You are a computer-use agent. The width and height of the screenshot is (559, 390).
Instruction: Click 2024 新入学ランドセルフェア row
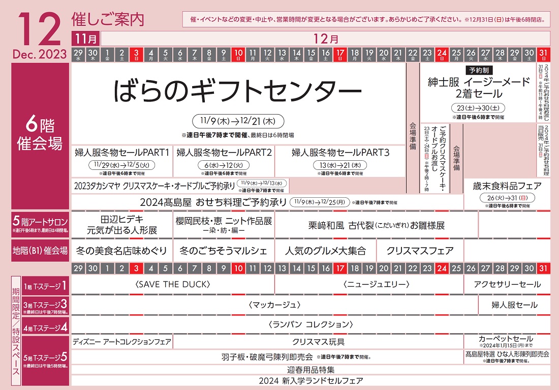(x=311, y=381)
